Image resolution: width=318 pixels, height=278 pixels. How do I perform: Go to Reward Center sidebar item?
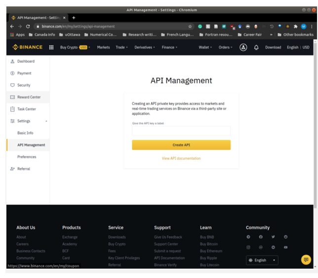pyautogui.click(x=29, y=97)
